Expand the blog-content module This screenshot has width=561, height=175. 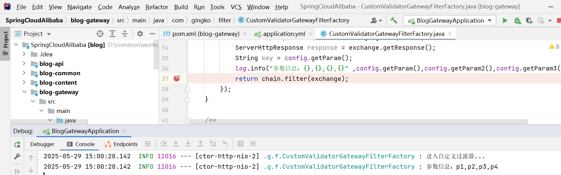point(24,82)
